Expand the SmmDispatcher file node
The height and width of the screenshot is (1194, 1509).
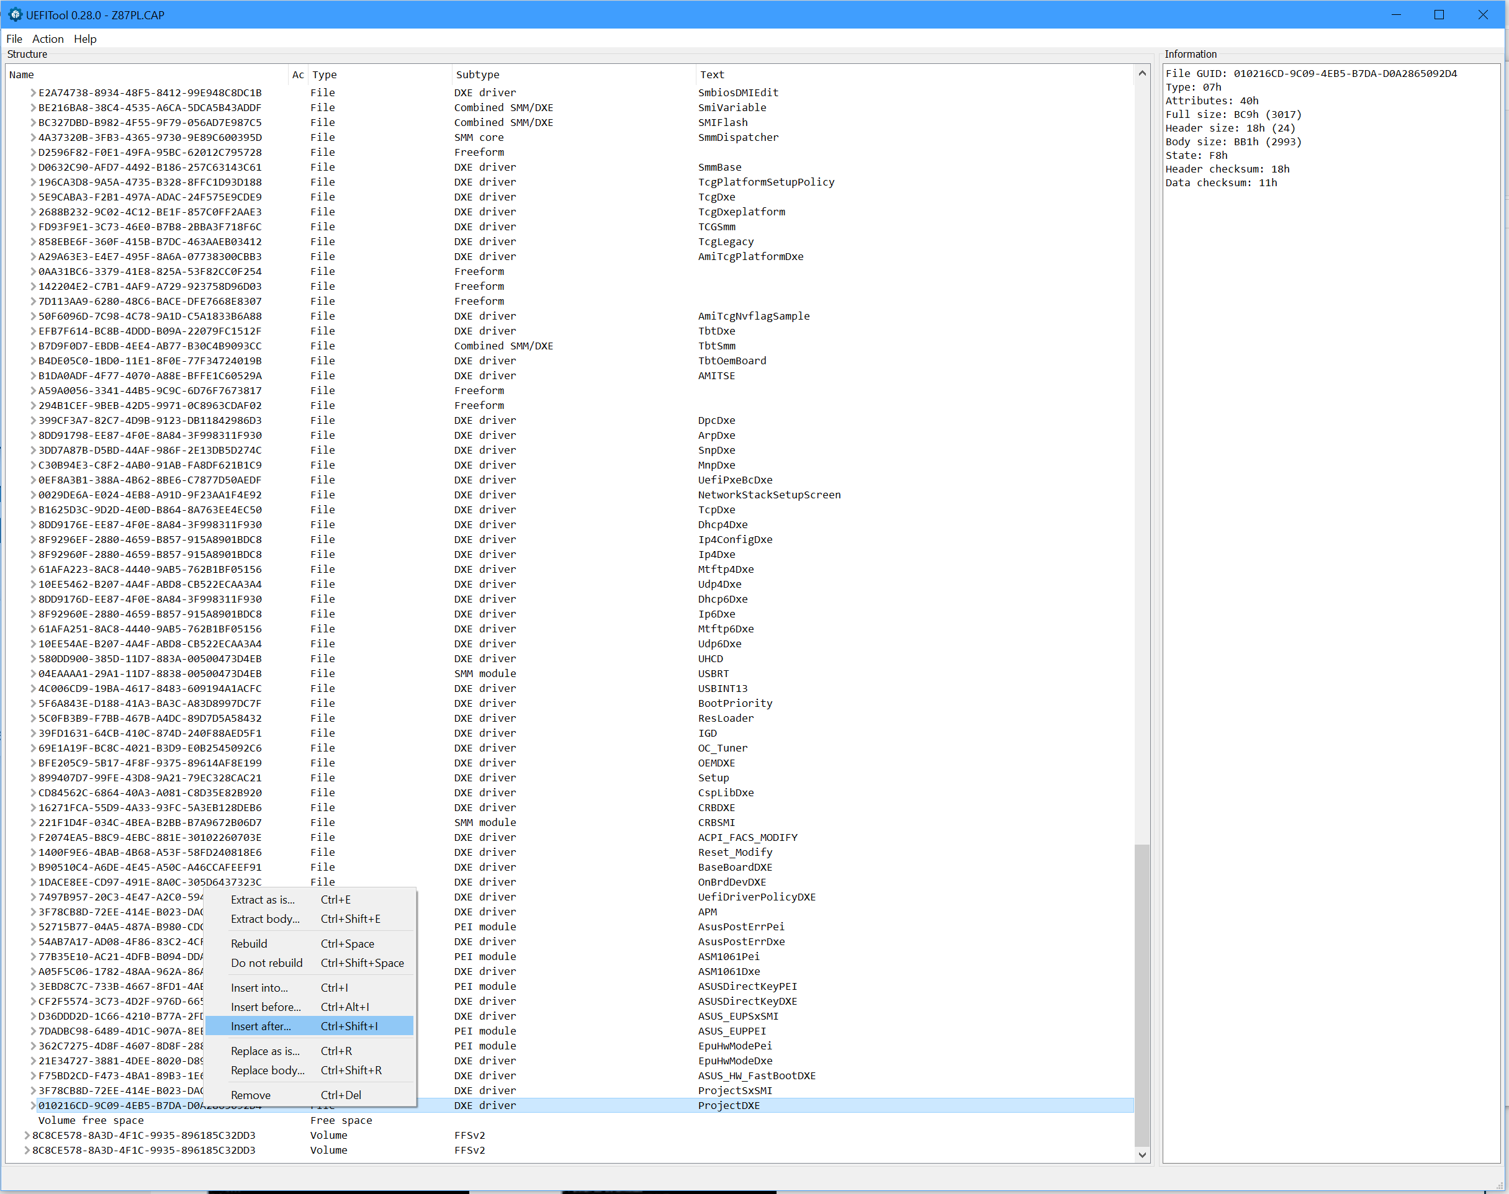tap(33, 138)
